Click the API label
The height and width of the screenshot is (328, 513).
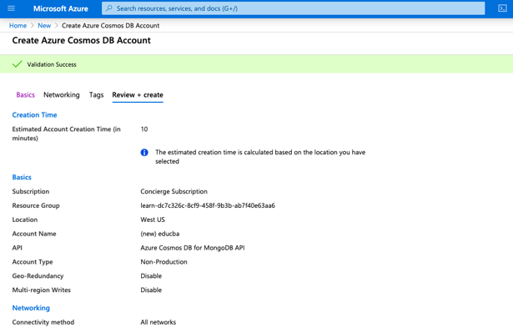(x=18, y=248)
